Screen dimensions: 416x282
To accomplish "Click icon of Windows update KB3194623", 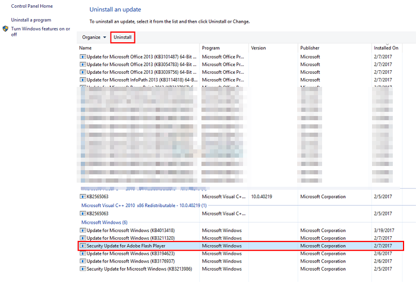I will (83, 253).
